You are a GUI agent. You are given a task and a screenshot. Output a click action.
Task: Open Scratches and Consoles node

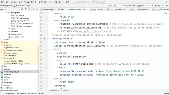point(10,91)
